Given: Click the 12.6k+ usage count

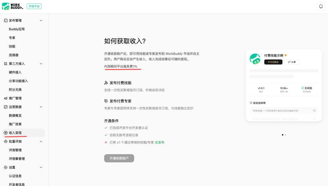Looking at the screenshot, I should coord(284,88).
